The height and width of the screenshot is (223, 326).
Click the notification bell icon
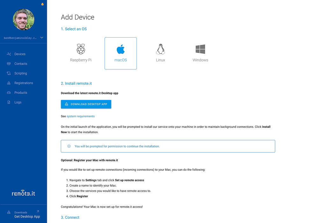point(43,4)
